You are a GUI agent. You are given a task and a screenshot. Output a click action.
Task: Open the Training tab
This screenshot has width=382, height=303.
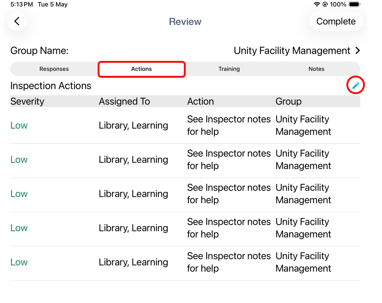tap(229, 69)
